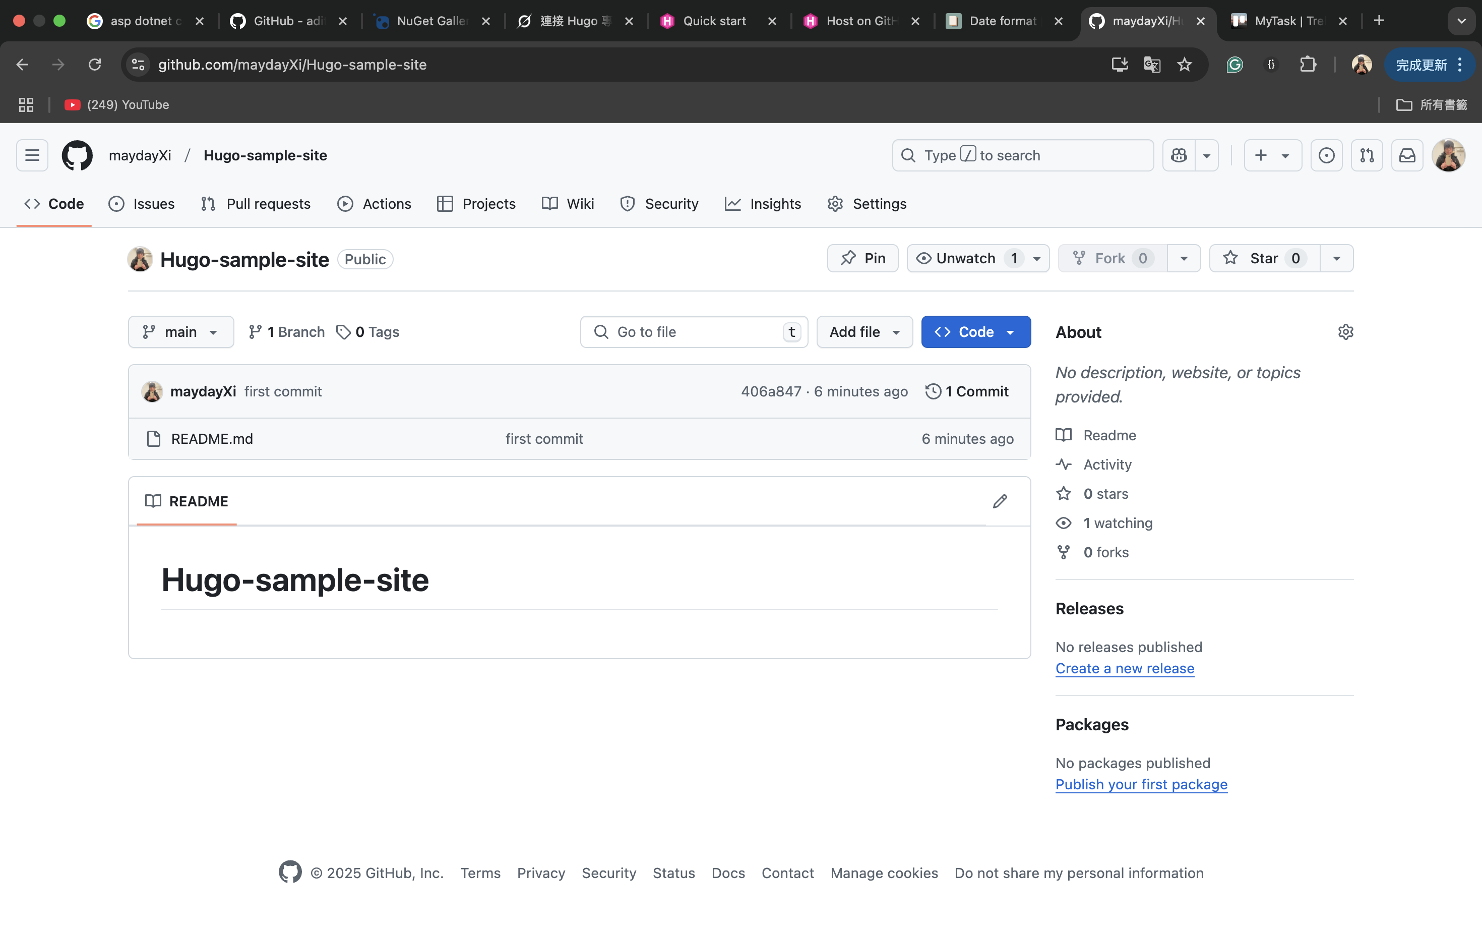Screen dimensions: 1482x928
Task: Open the GitHub global navigation hamburger menu
Action: 32,155
